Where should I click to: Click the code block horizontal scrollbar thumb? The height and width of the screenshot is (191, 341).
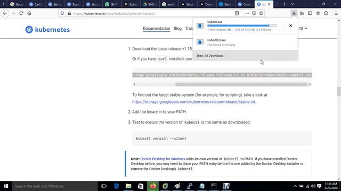point(241,84)
